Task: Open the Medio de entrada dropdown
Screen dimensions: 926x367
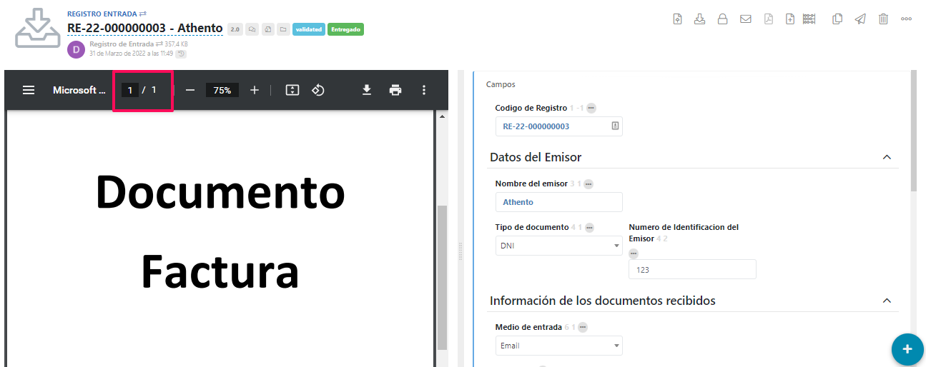Action: (558, 346)
